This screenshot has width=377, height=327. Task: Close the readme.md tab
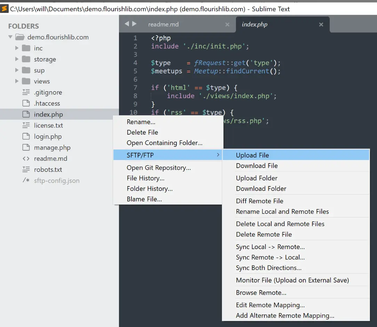(227, 24)
